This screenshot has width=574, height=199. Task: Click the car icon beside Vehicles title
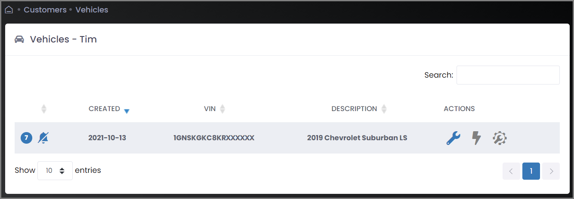point(19,39)
